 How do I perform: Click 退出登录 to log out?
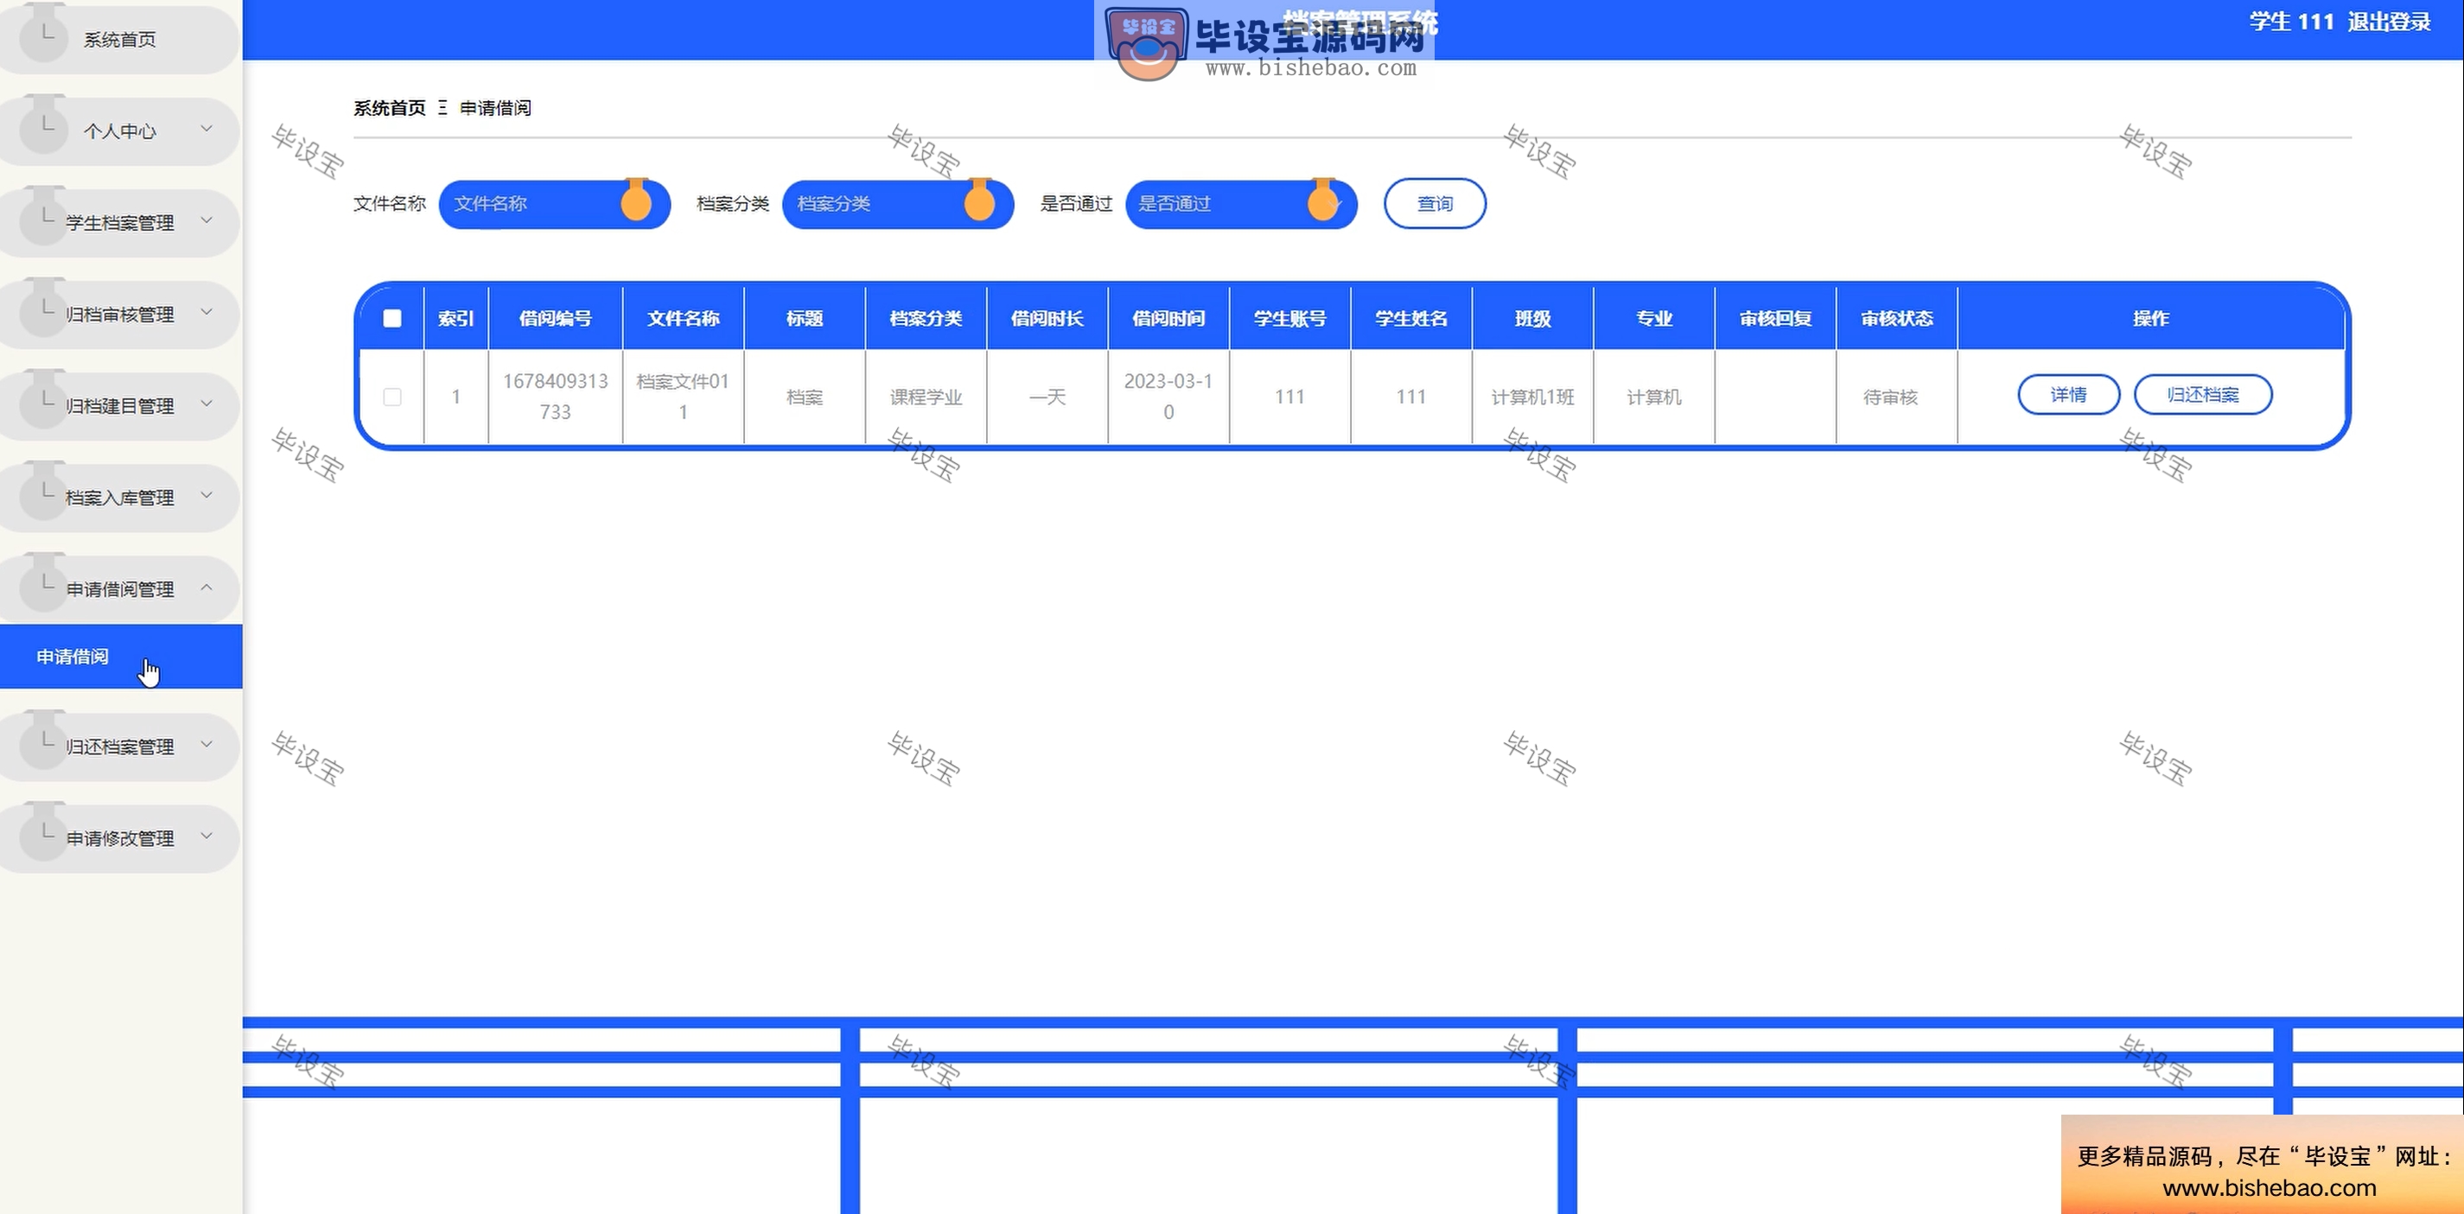pyautogui.click(x=2389, y=22)
